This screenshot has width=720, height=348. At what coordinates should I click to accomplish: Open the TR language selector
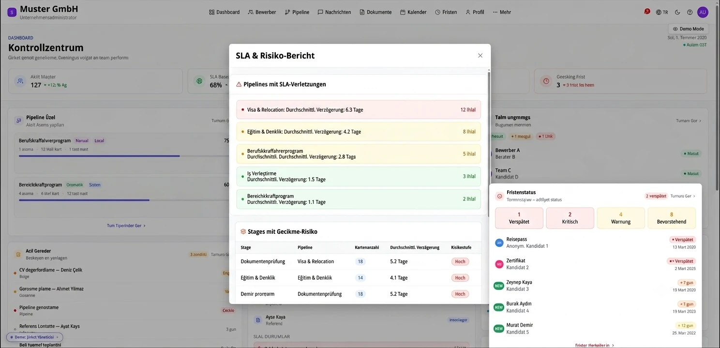662,12
